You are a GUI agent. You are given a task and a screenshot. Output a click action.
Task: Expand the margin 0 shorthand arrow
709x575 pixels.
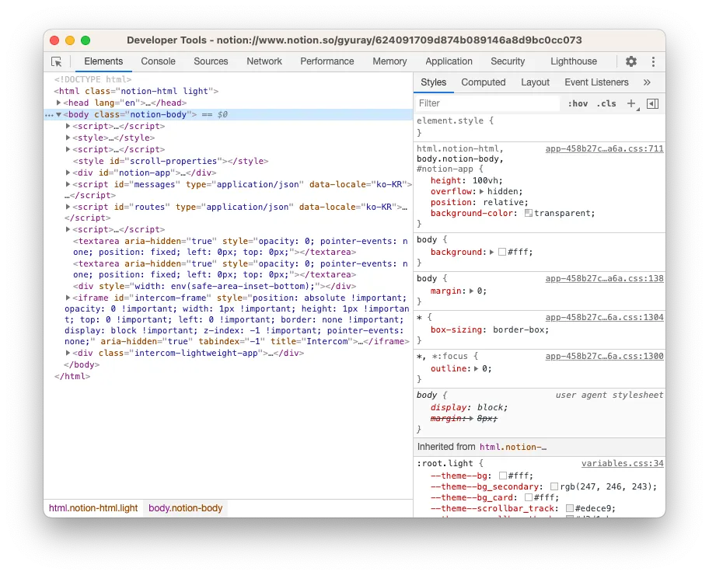click(x=471, y=291)
